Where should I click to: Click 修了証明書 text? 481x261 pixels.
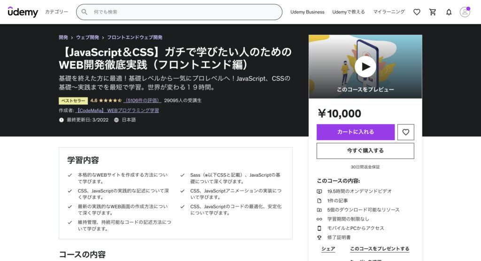tap(339, 237)
